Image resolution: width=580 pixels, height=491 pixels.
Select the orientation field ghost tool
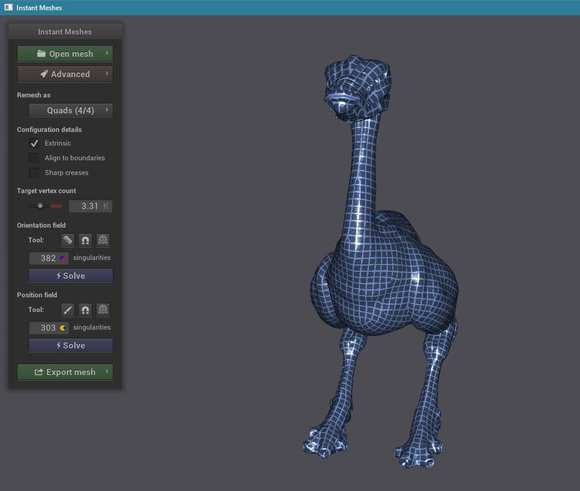click(103, 240)
